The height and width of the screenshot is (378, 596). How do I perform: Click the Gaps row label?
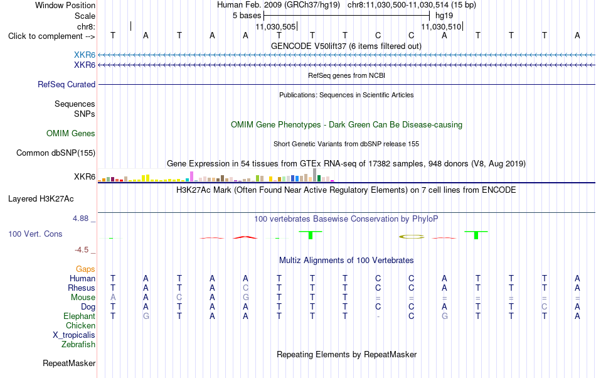click(x=85, y=269)
